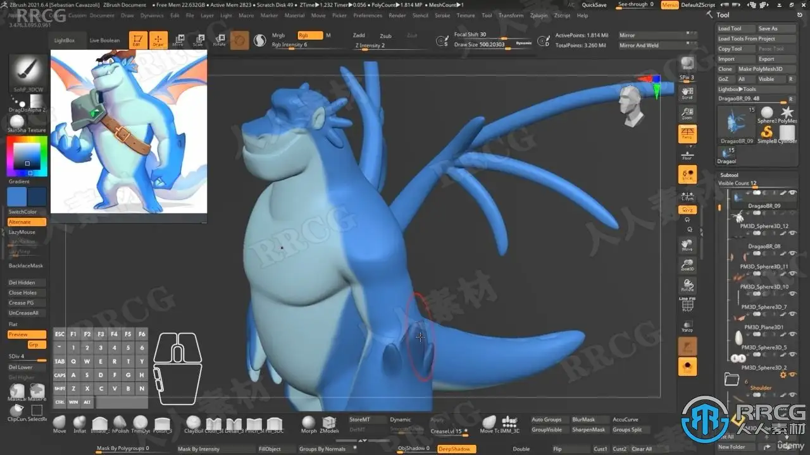Pick the ClayBuildup brush icon
Image resolution: width=810 pixels, height=455 pixels.
194,424
